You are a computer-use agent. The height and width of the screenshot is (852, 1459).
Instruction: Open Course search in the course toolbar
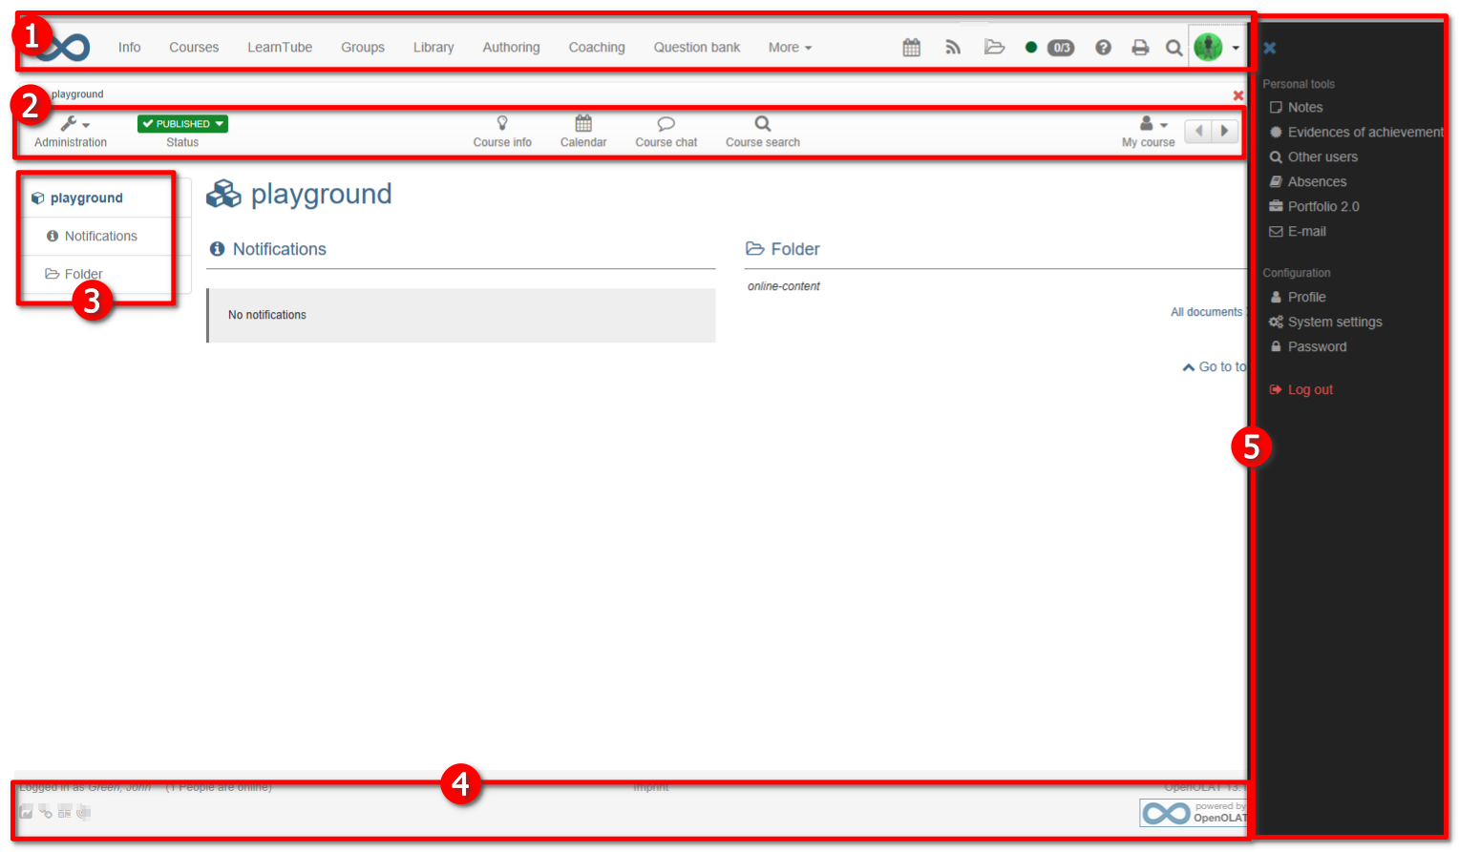coord(762,131)
